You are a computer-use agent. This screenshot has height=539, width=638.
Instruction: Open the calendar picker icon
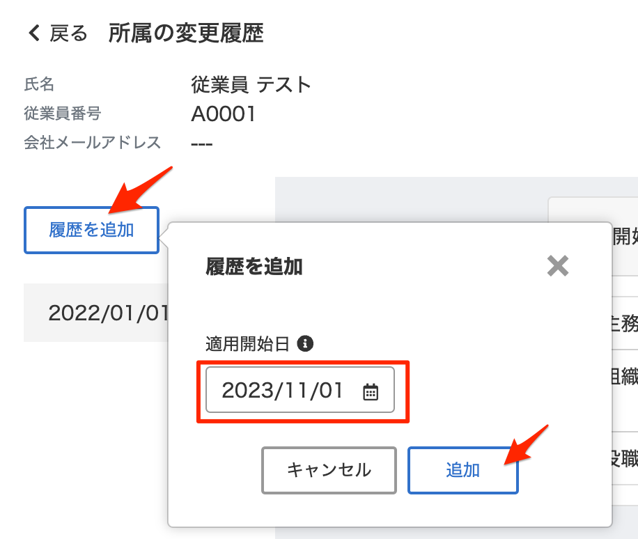371,392
